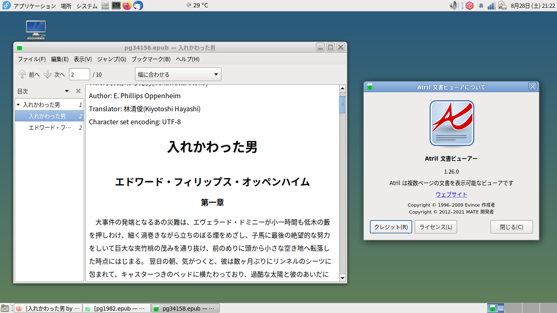Click the clock showing 8月28日 (土) 21:22
557x313 pixels.
(533, 6)
